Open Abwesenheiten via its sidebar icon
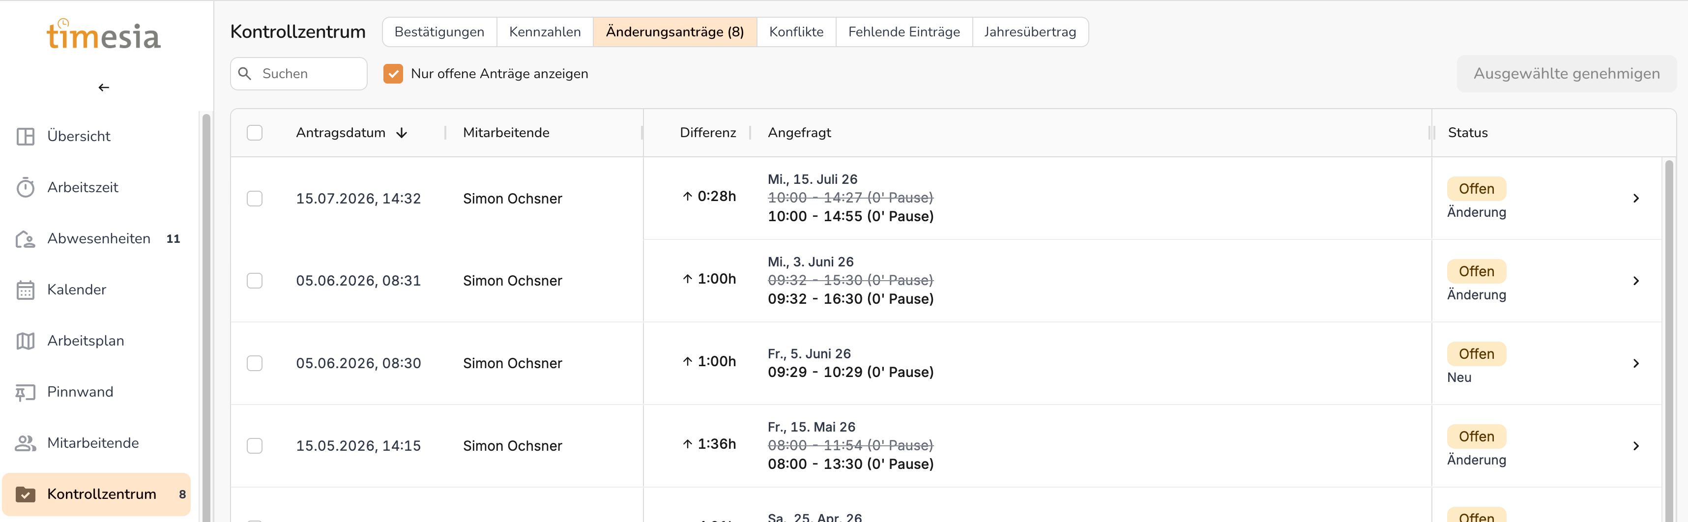 pyautogui.click(x=26, y=238)
